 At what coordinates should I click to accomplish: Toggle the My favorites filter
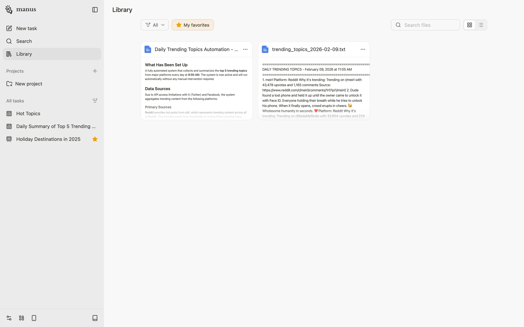193,25
